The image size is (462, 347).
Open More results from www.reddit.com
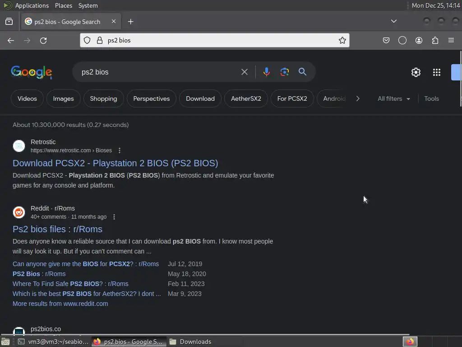coord(60,304)
